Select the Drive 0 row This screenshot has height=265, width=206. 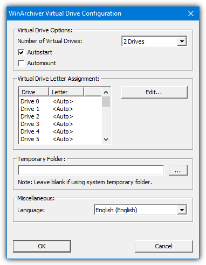(60, 101)
